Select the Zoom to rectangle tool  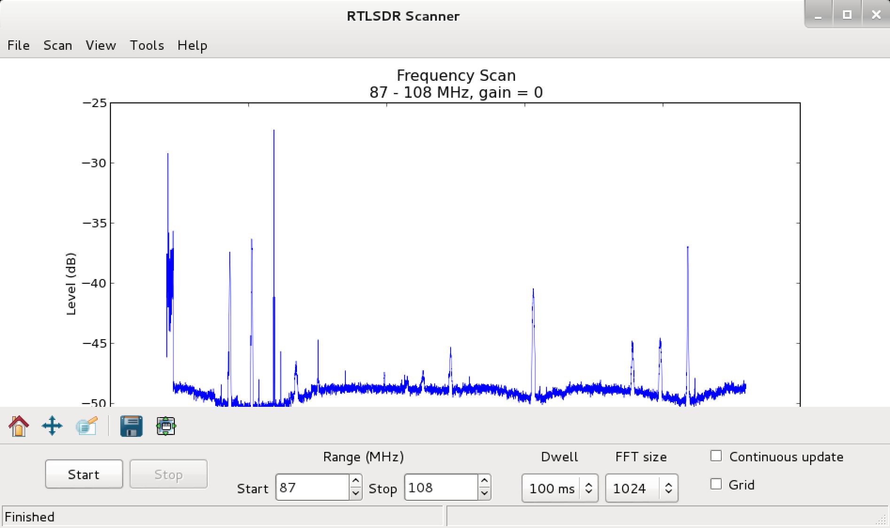coord(86,426)
